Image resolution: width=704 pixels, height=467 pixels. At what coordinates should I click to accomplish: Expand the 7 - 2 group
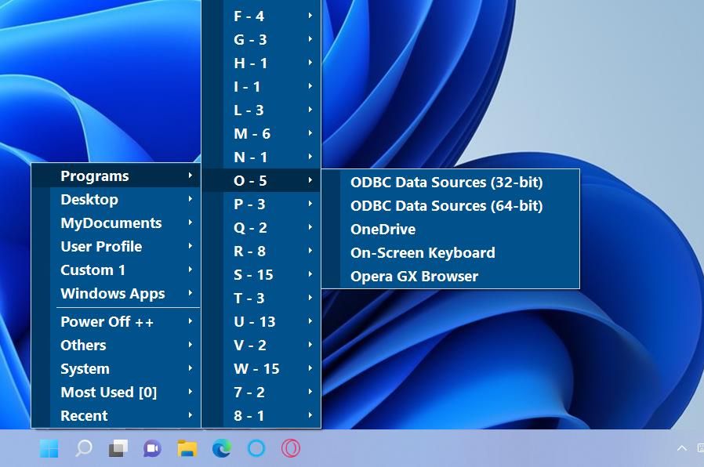(x=261, y=392)
